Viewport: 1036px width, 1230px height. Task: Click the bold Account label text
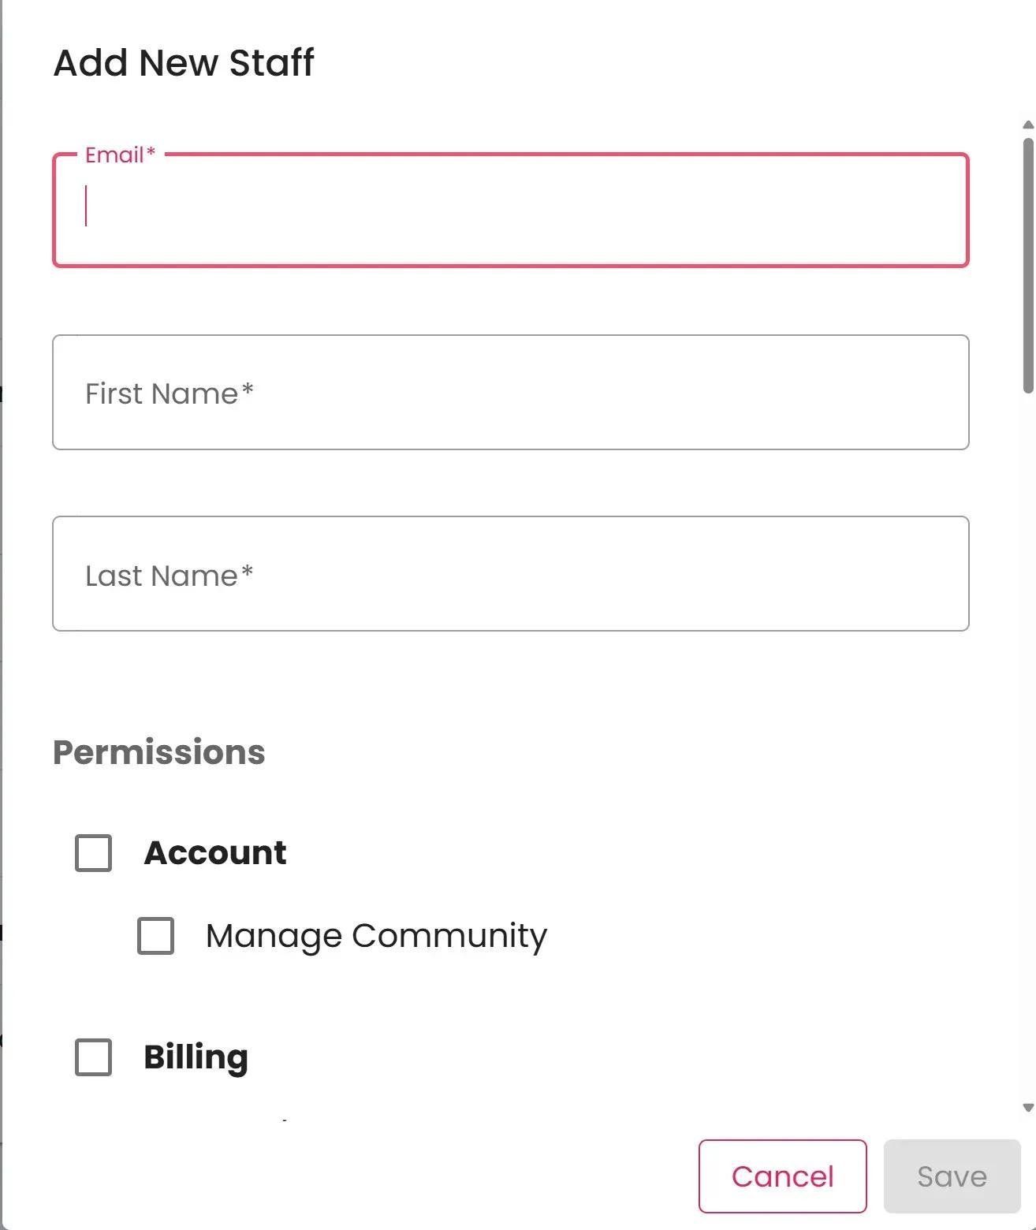tap(215, 853)
